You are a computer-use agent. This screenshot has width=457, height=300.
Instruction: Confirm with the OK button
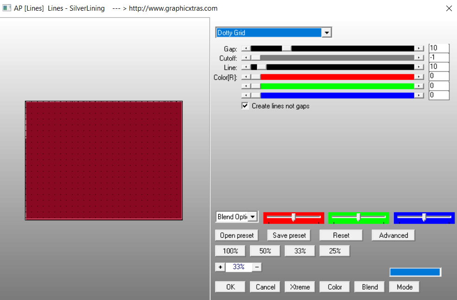[230, 287]
